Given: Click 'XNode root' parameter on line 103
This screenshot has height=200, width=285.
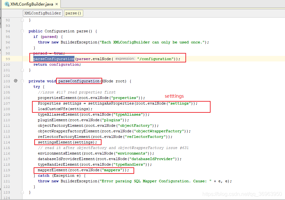Looking at the screenshot, I should [113, 81].
